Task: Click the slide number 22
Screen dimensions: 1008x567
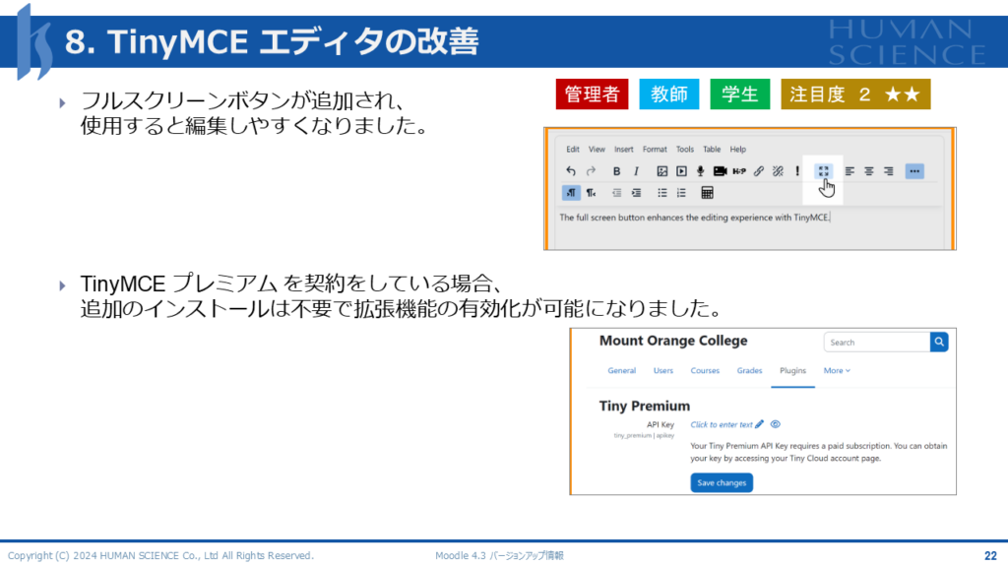Action: (990, 555)
